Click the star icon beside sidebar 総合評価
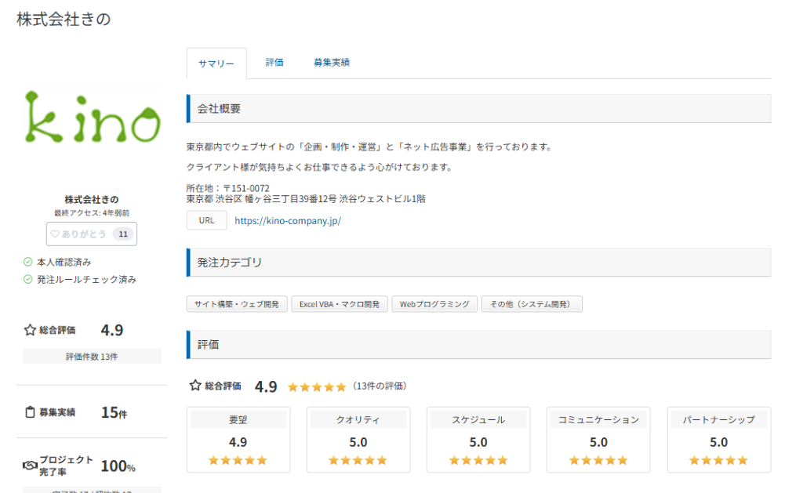Screen dimensions: 803x493 click(x=30, y=330)
